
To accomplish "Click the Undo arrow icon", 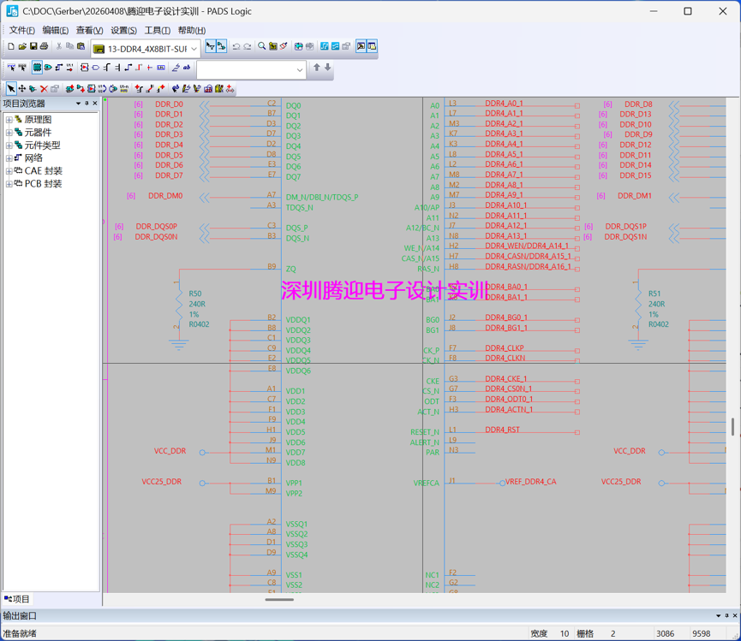I will 236,46.
